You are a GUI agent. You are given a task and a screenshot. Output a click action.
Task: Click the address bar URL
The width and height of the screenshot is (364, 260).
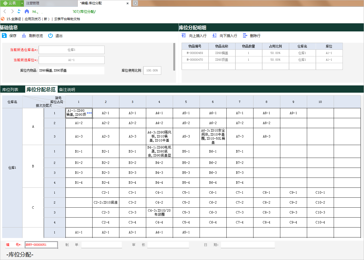click(x=64, y=12)
